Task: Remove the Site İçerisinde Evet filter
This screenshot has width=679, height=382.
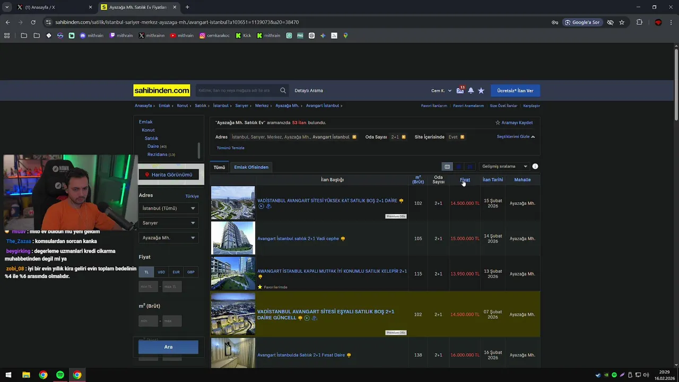Action: [x=463, y=137]
